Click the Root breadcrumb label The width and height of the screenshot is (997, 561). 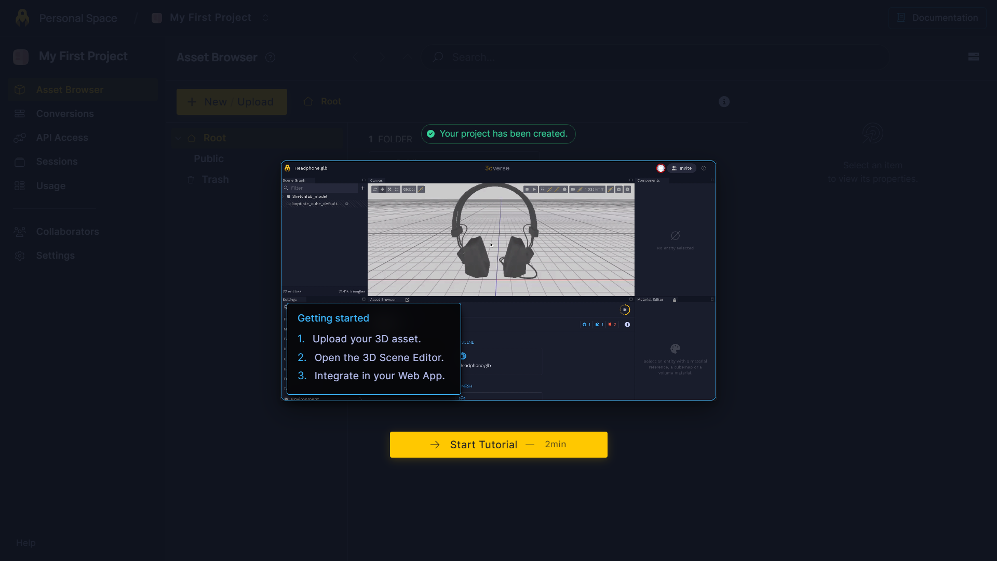click(331, 101)
